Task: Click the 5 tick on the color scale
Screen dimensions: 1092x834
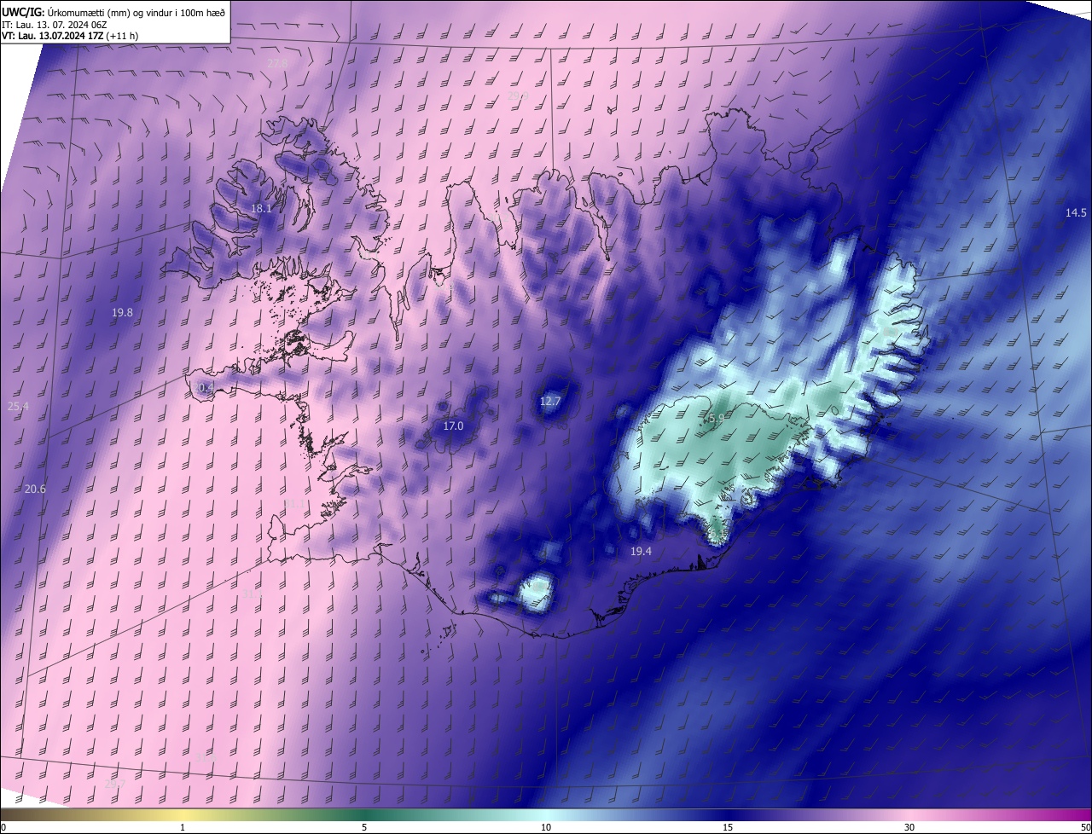Action: pos(364,827)
